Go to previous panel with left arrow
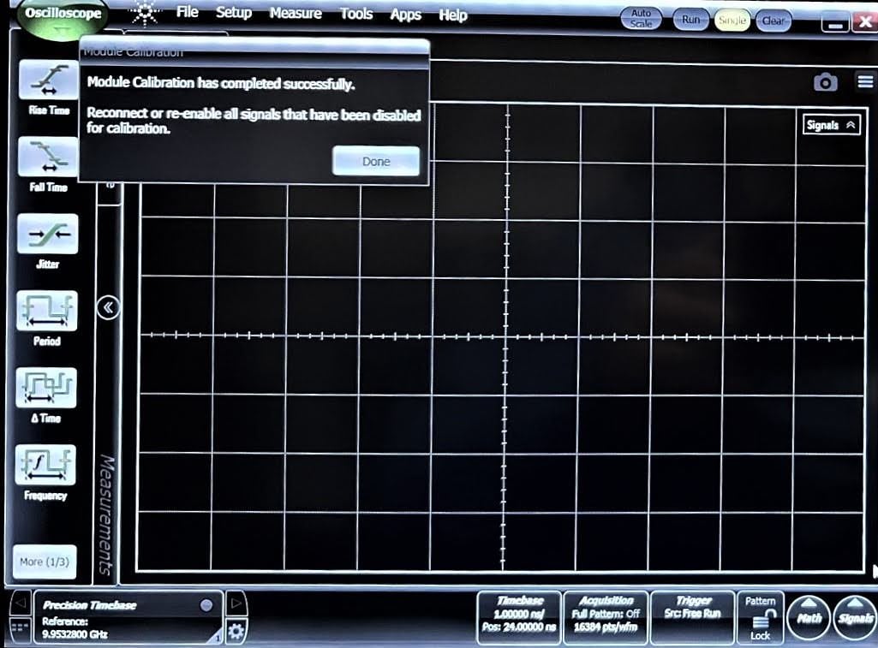This screenshot has height=648, width=878. click(21, 603)
